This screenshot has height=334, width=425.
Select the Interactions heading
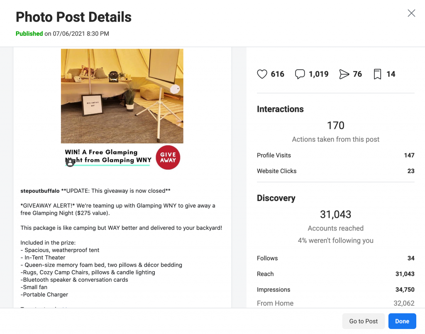pos(280,109)
